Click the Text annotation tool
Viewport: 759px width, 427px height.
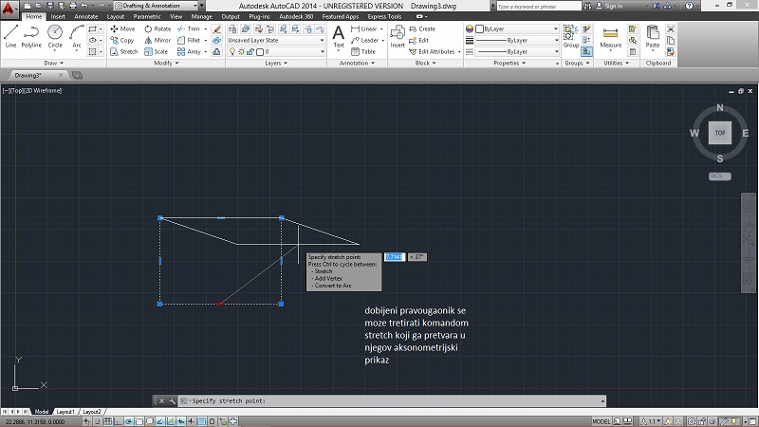click(x=339, y=36)
